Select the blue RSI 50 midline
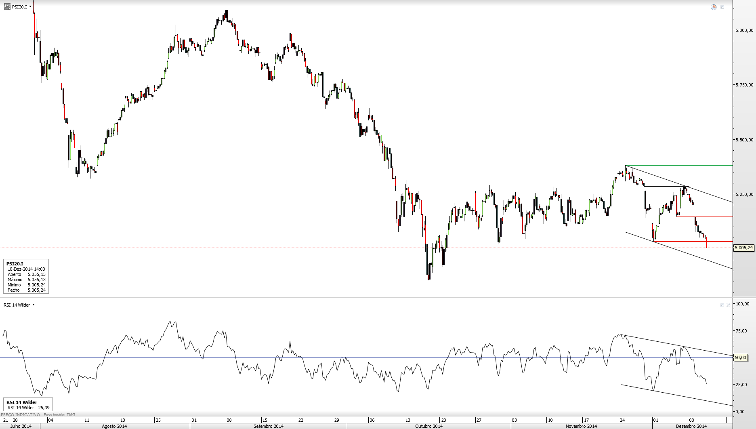 point(366,357)
